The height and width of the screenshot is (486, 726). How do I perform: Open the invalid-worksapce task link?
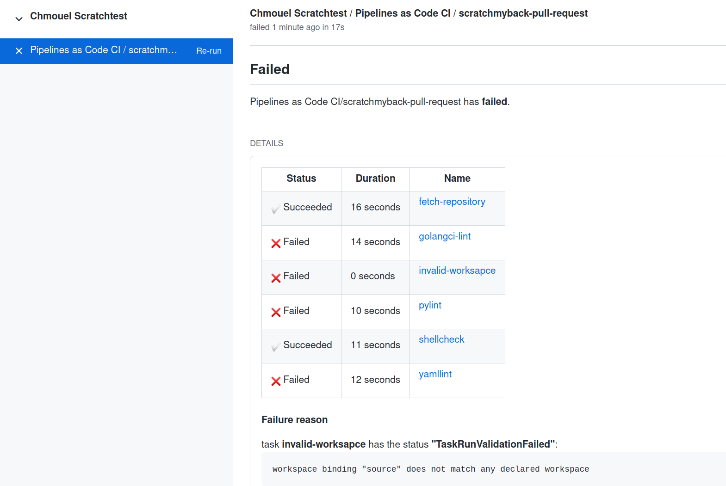point(457,271)
